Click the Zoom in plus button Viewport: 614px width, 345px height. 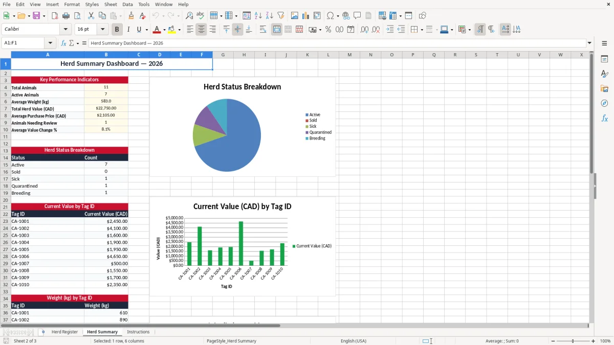pyautogui.click(x=593, y=341)
